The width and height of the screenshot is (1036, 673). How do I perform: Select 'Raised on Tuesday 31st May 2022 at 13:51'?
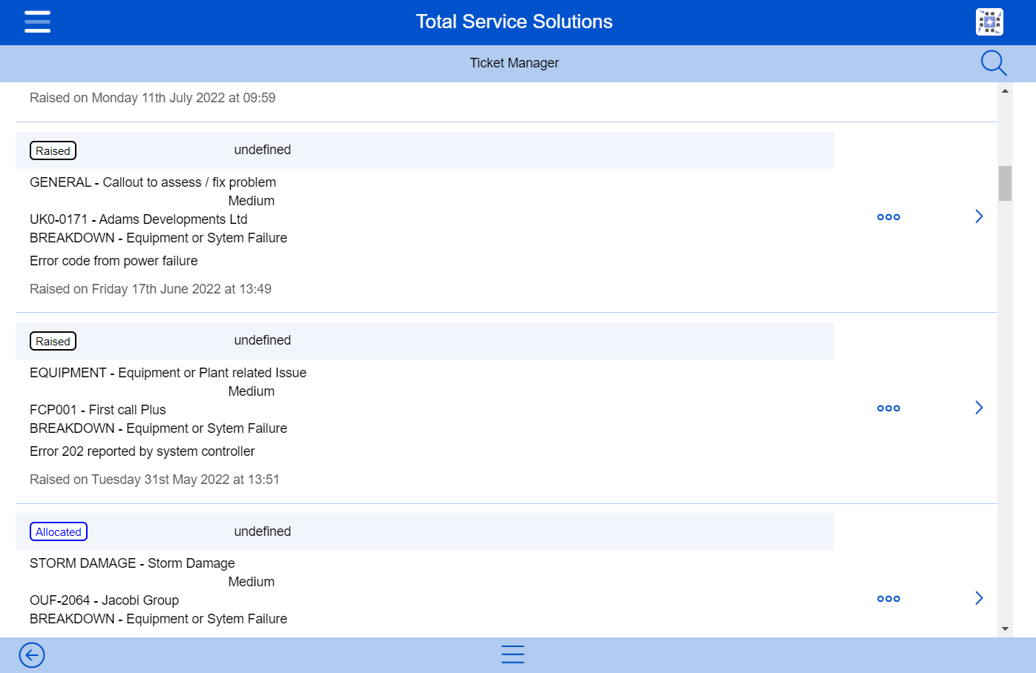(x=154, y=480)
